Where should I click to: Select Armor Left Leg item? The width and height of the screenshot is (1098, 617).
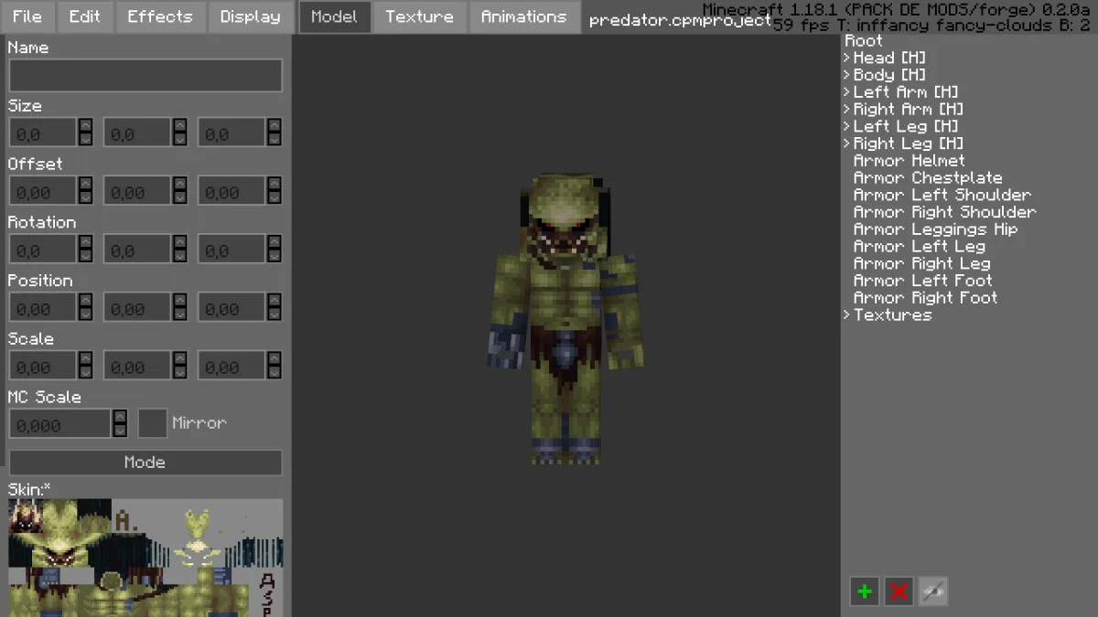[x=920, y=247]
